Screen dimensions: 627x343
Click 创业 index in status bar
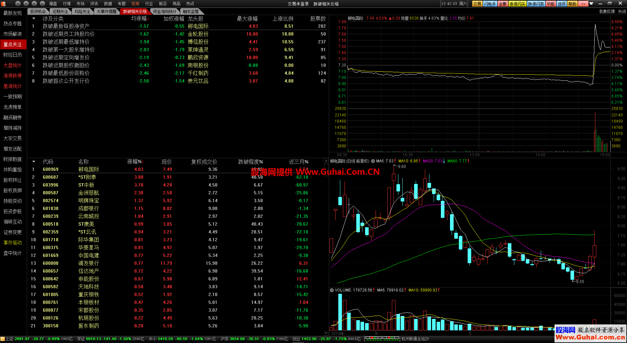[327, 339]
